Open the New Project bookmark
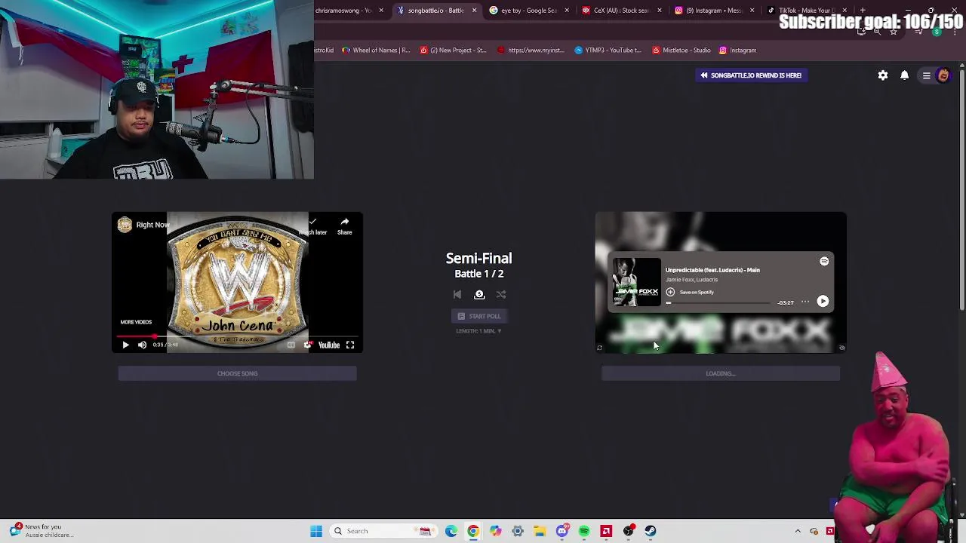This screenshot has width=966, height=543. (x=453, y=51)
